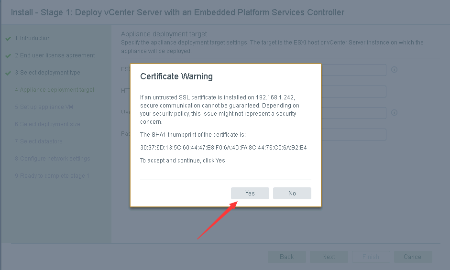Click the HTTPS port input field

(353, 92)
